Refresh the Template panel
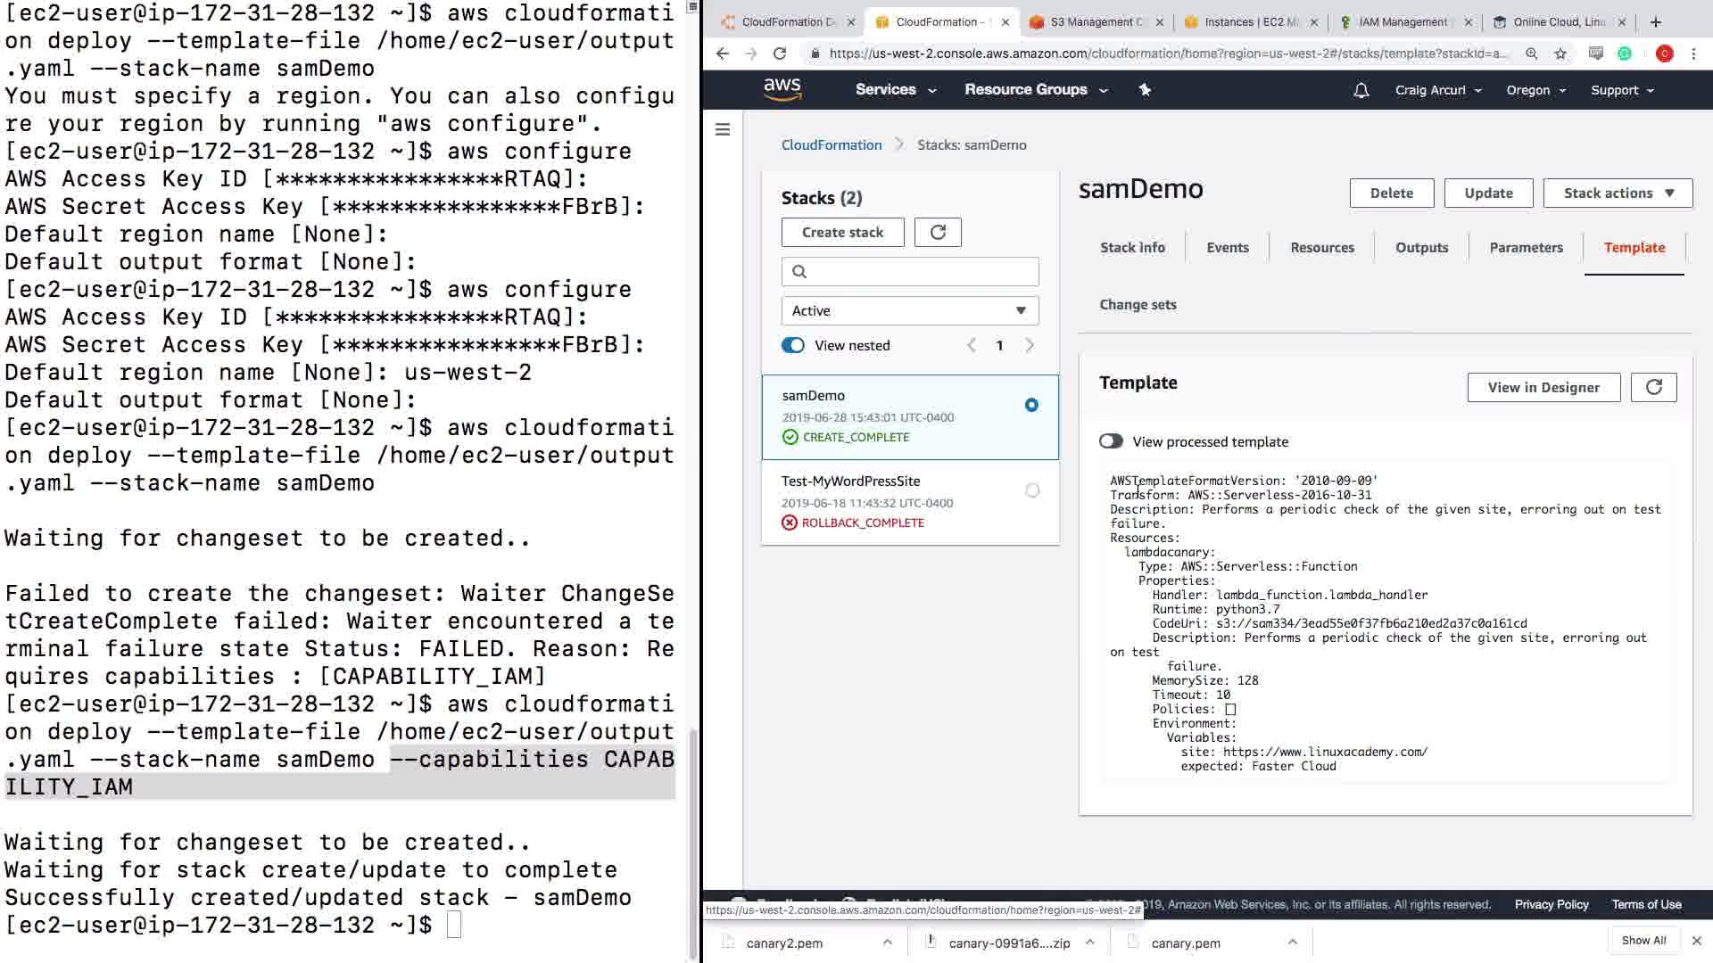The height and width of the screenshot is (963, 1713). (x=1653, y=387)
